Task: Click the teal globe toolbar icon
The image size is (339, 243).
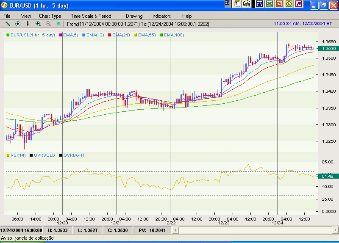Action: click(58, 24)
